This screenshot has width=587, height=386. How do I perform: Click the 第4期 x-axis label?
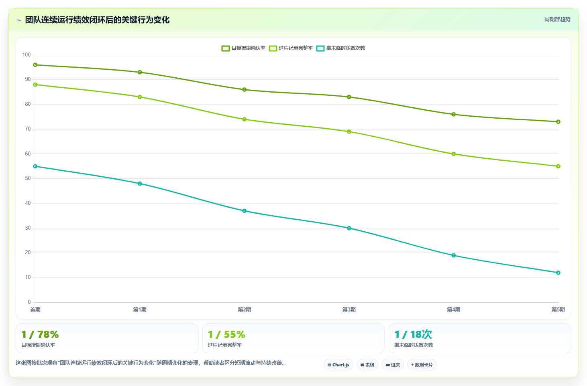click(454, 309)
